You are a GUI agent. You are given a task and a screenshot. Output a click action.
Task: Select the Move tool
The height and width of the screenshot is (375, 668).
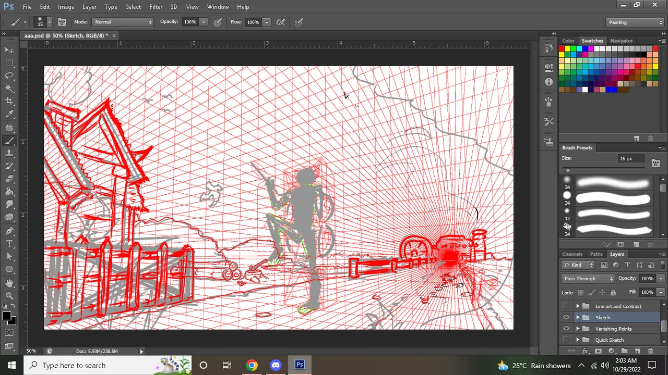click(x=9, y=50)
